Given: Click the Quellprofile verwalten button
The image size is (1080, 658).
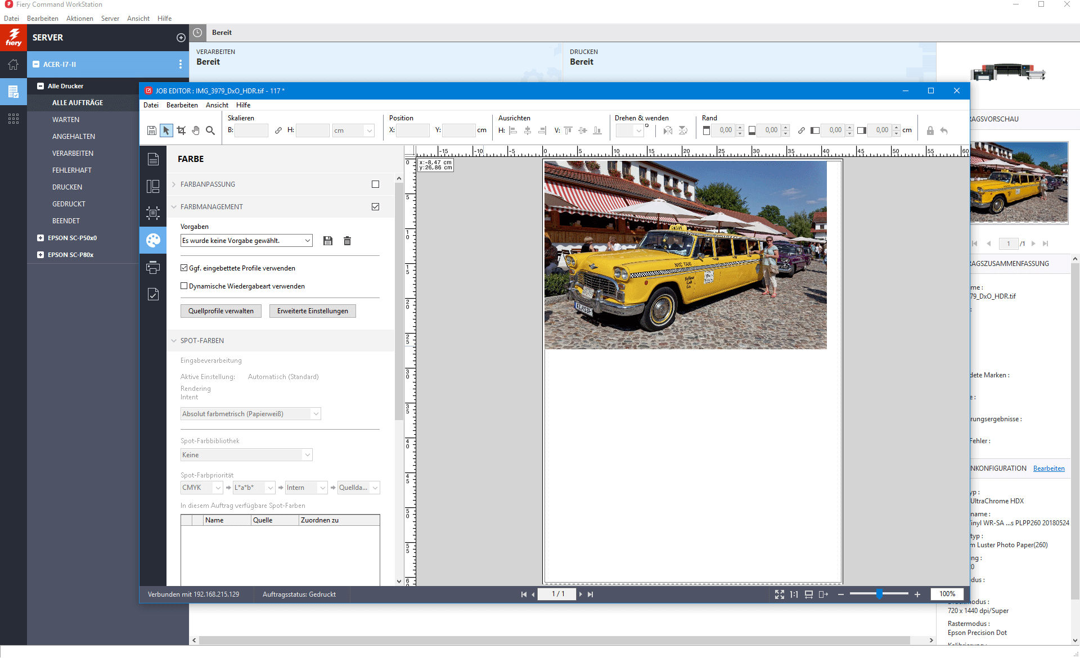Looking at the screenshot, I should tap(220, 311).
